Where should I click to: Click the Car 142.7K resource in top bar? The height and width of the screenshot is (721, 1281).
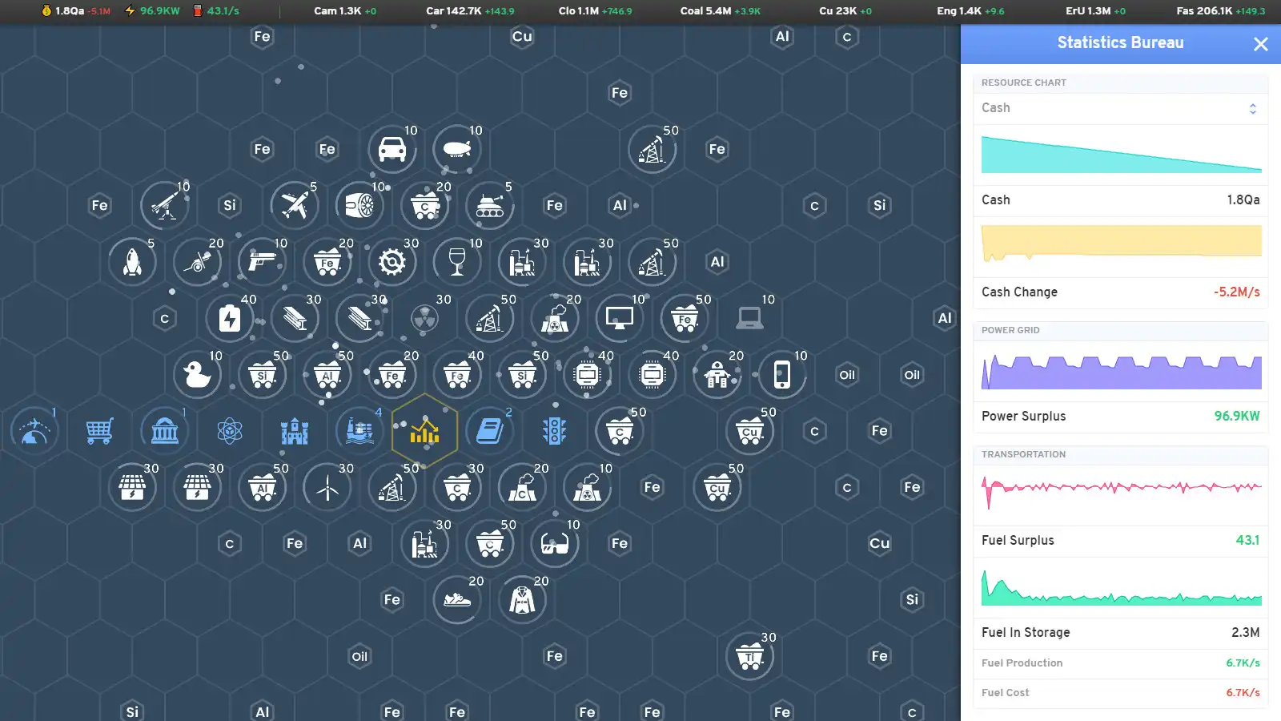pyautogui.click(x=470, y=11)
